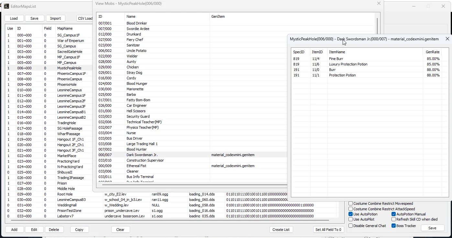The width and height of the screenshot is (452, 238).
Task: Select the Security Guard mob row
Action: point(192,116)
